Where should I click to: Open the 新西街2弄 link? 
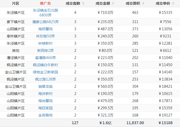45,51
